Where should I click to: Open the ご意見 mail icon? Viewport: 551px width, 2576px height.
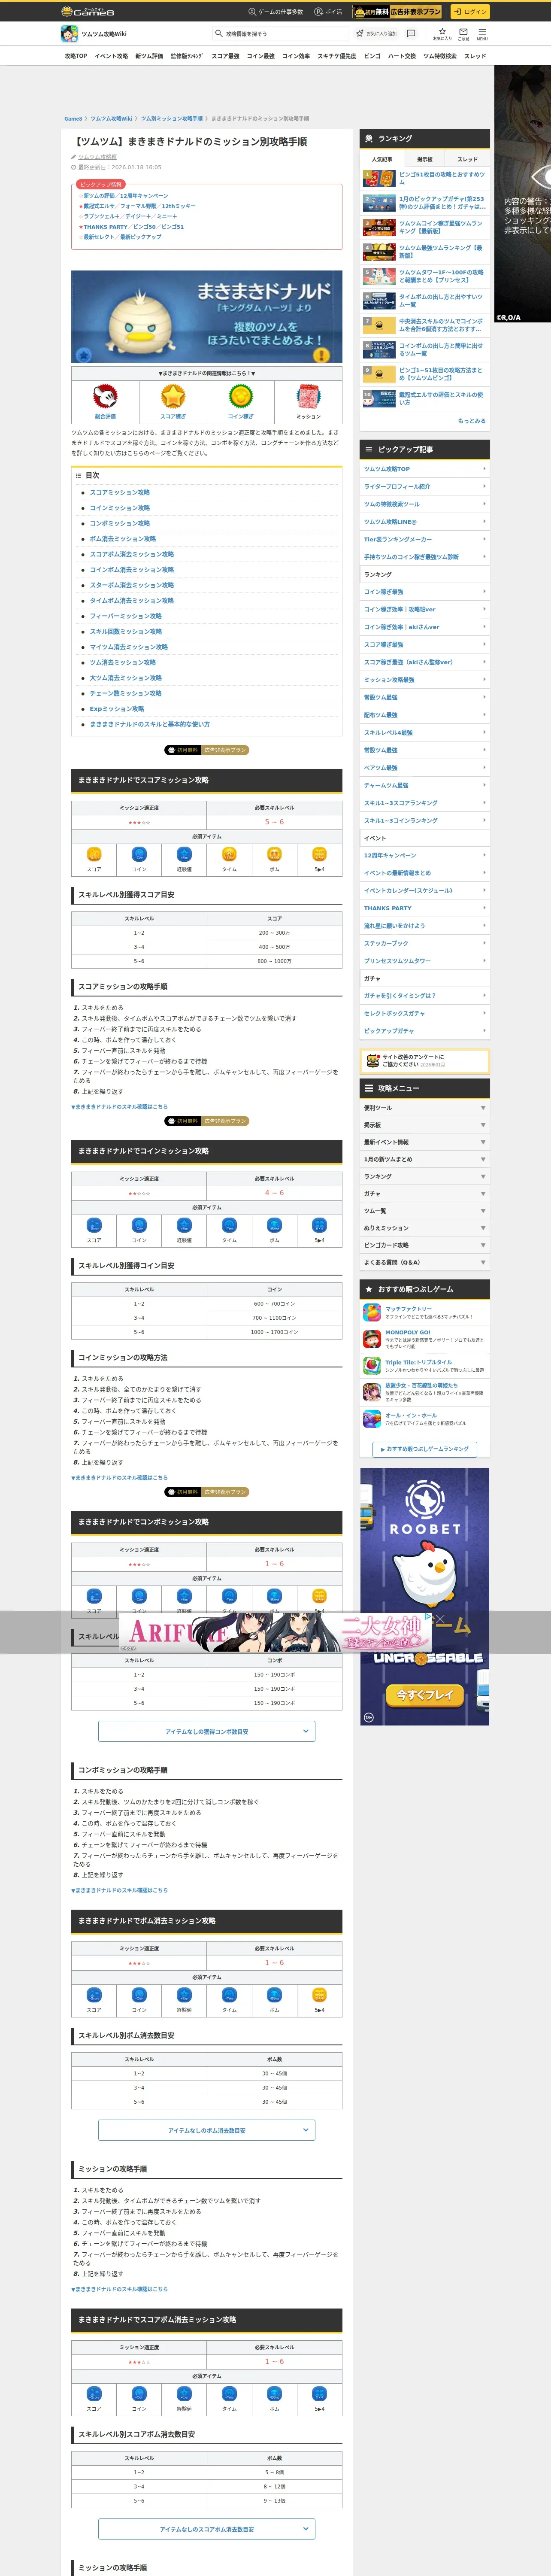pyautogui.click(x=463, y=33)
